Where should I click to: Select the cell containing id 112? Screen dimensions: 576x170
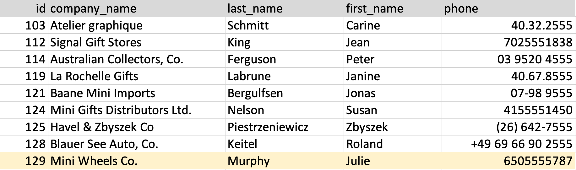(x=35, y=42)
